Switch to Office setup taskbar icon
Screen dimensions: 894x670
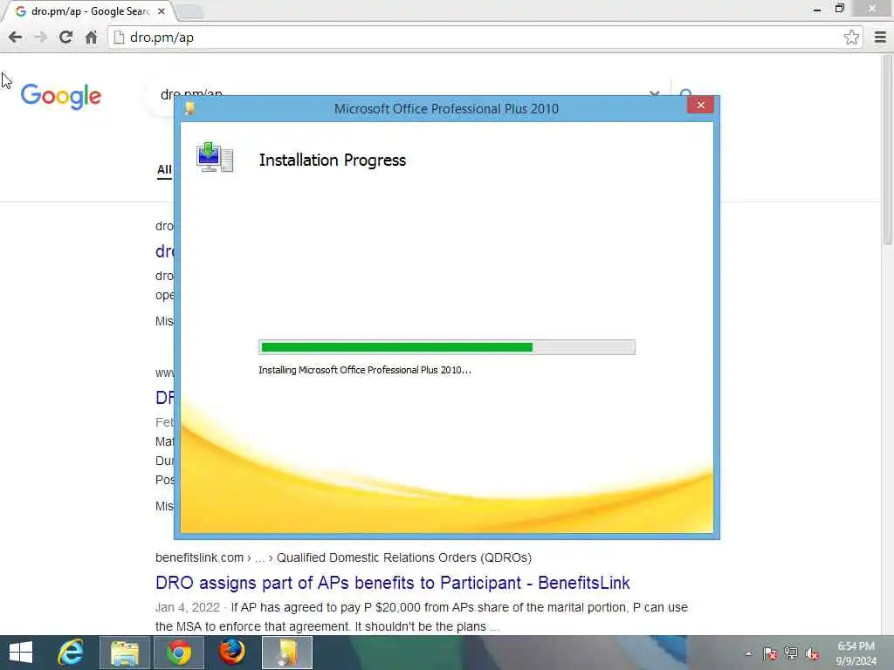pyautogui.click(x=286, y=653)
